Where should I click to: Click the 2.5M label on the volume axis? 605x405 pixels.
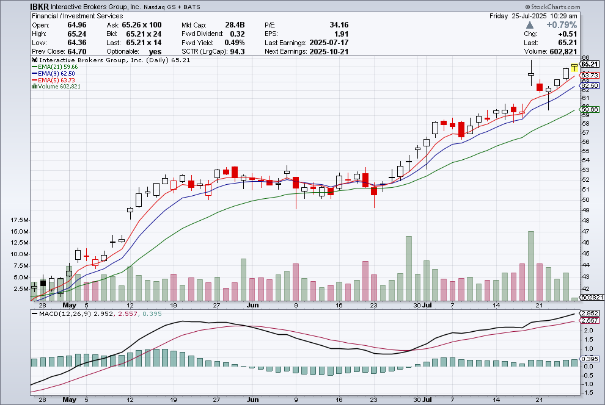21,289
